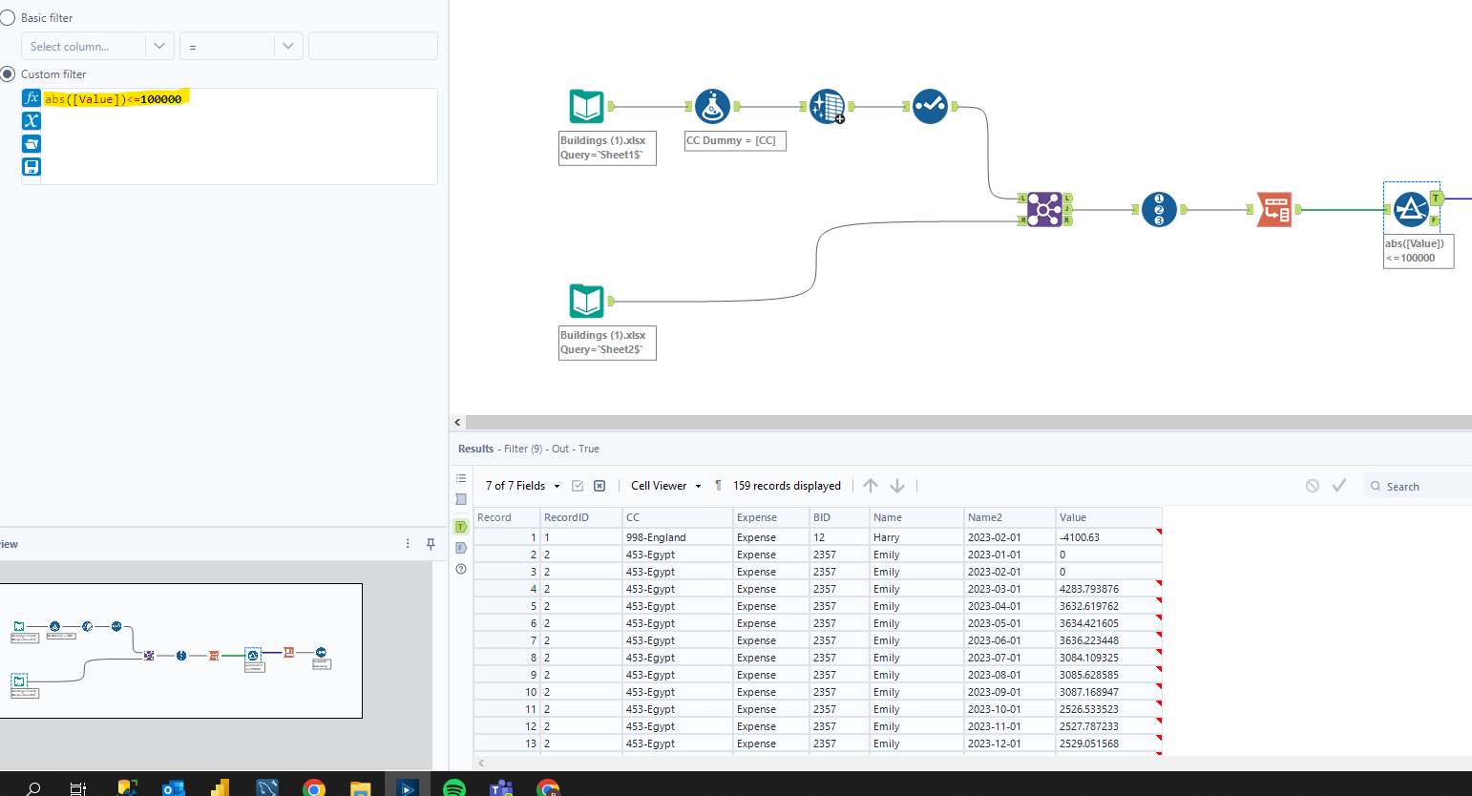Open the 'Select column...' dropdown

tap(96, 45)
